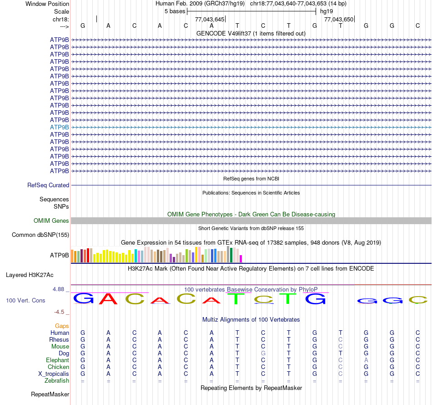Open the GTEx Gene Expression track title
Viewport: 432px width, 405px height.
[251, 243]
